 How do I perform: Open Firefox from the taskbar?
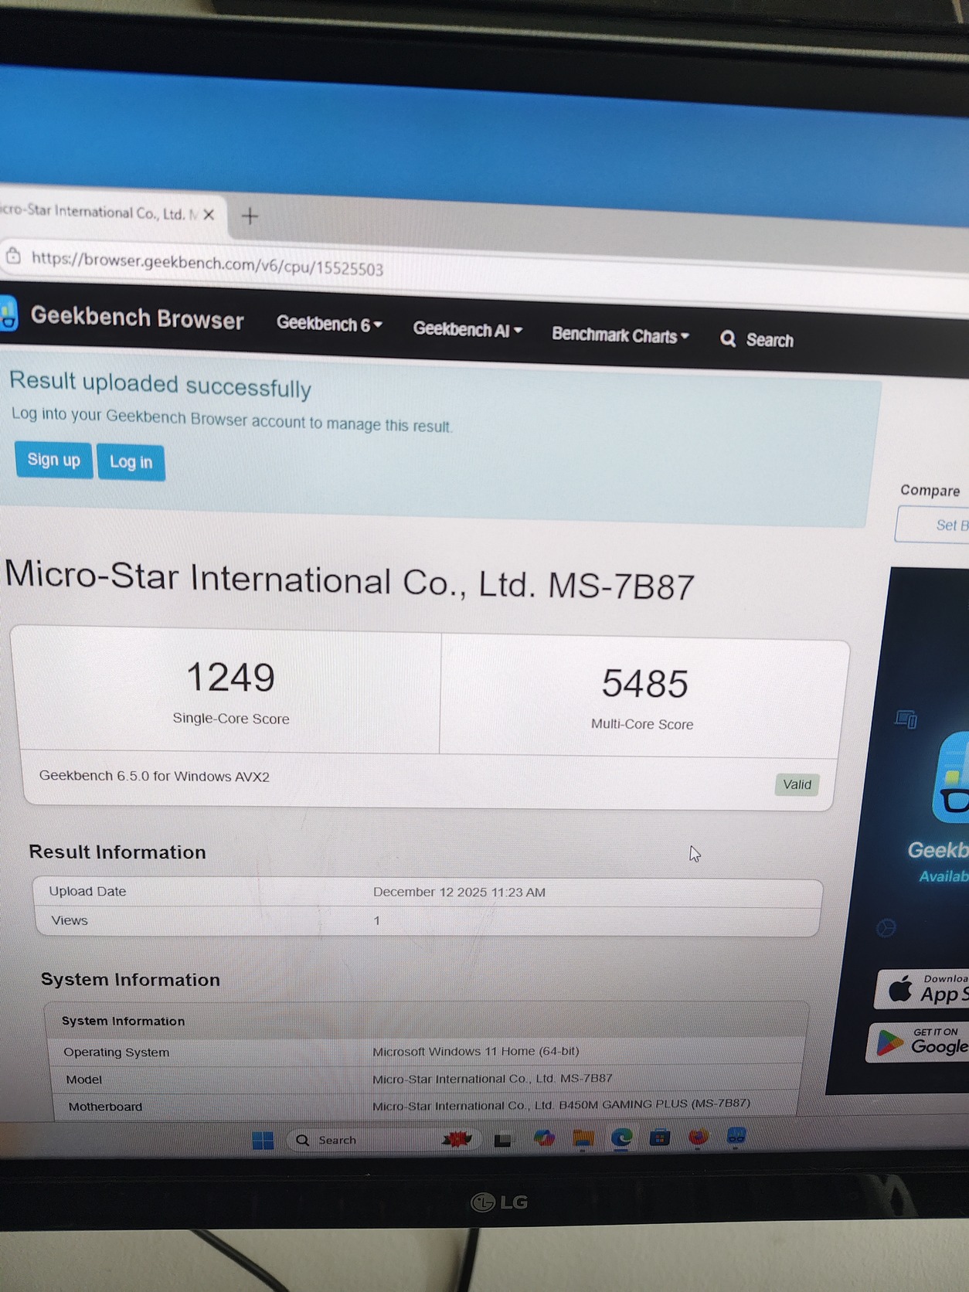pos(698,1137)
